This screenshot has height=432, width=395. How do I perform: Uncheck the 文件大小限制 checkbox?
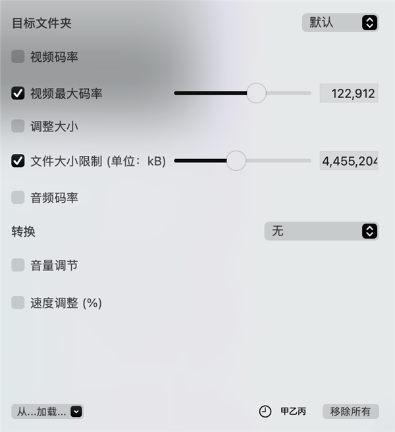point(18,161)
